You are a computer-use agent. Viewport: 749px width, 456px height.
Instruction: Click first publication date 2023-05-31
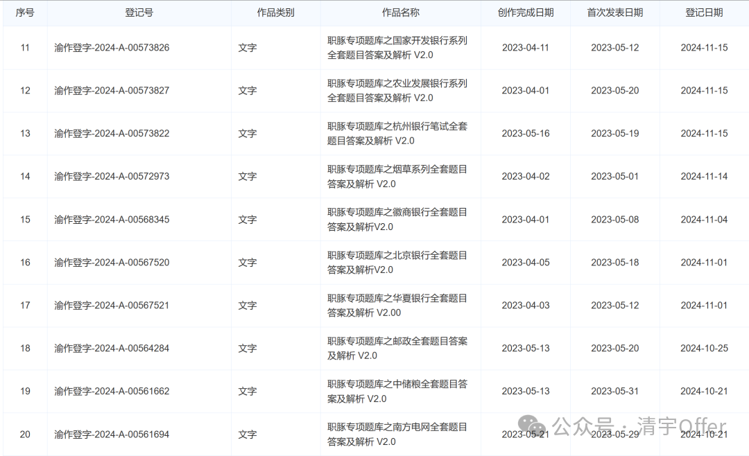(x=614, y=392)
